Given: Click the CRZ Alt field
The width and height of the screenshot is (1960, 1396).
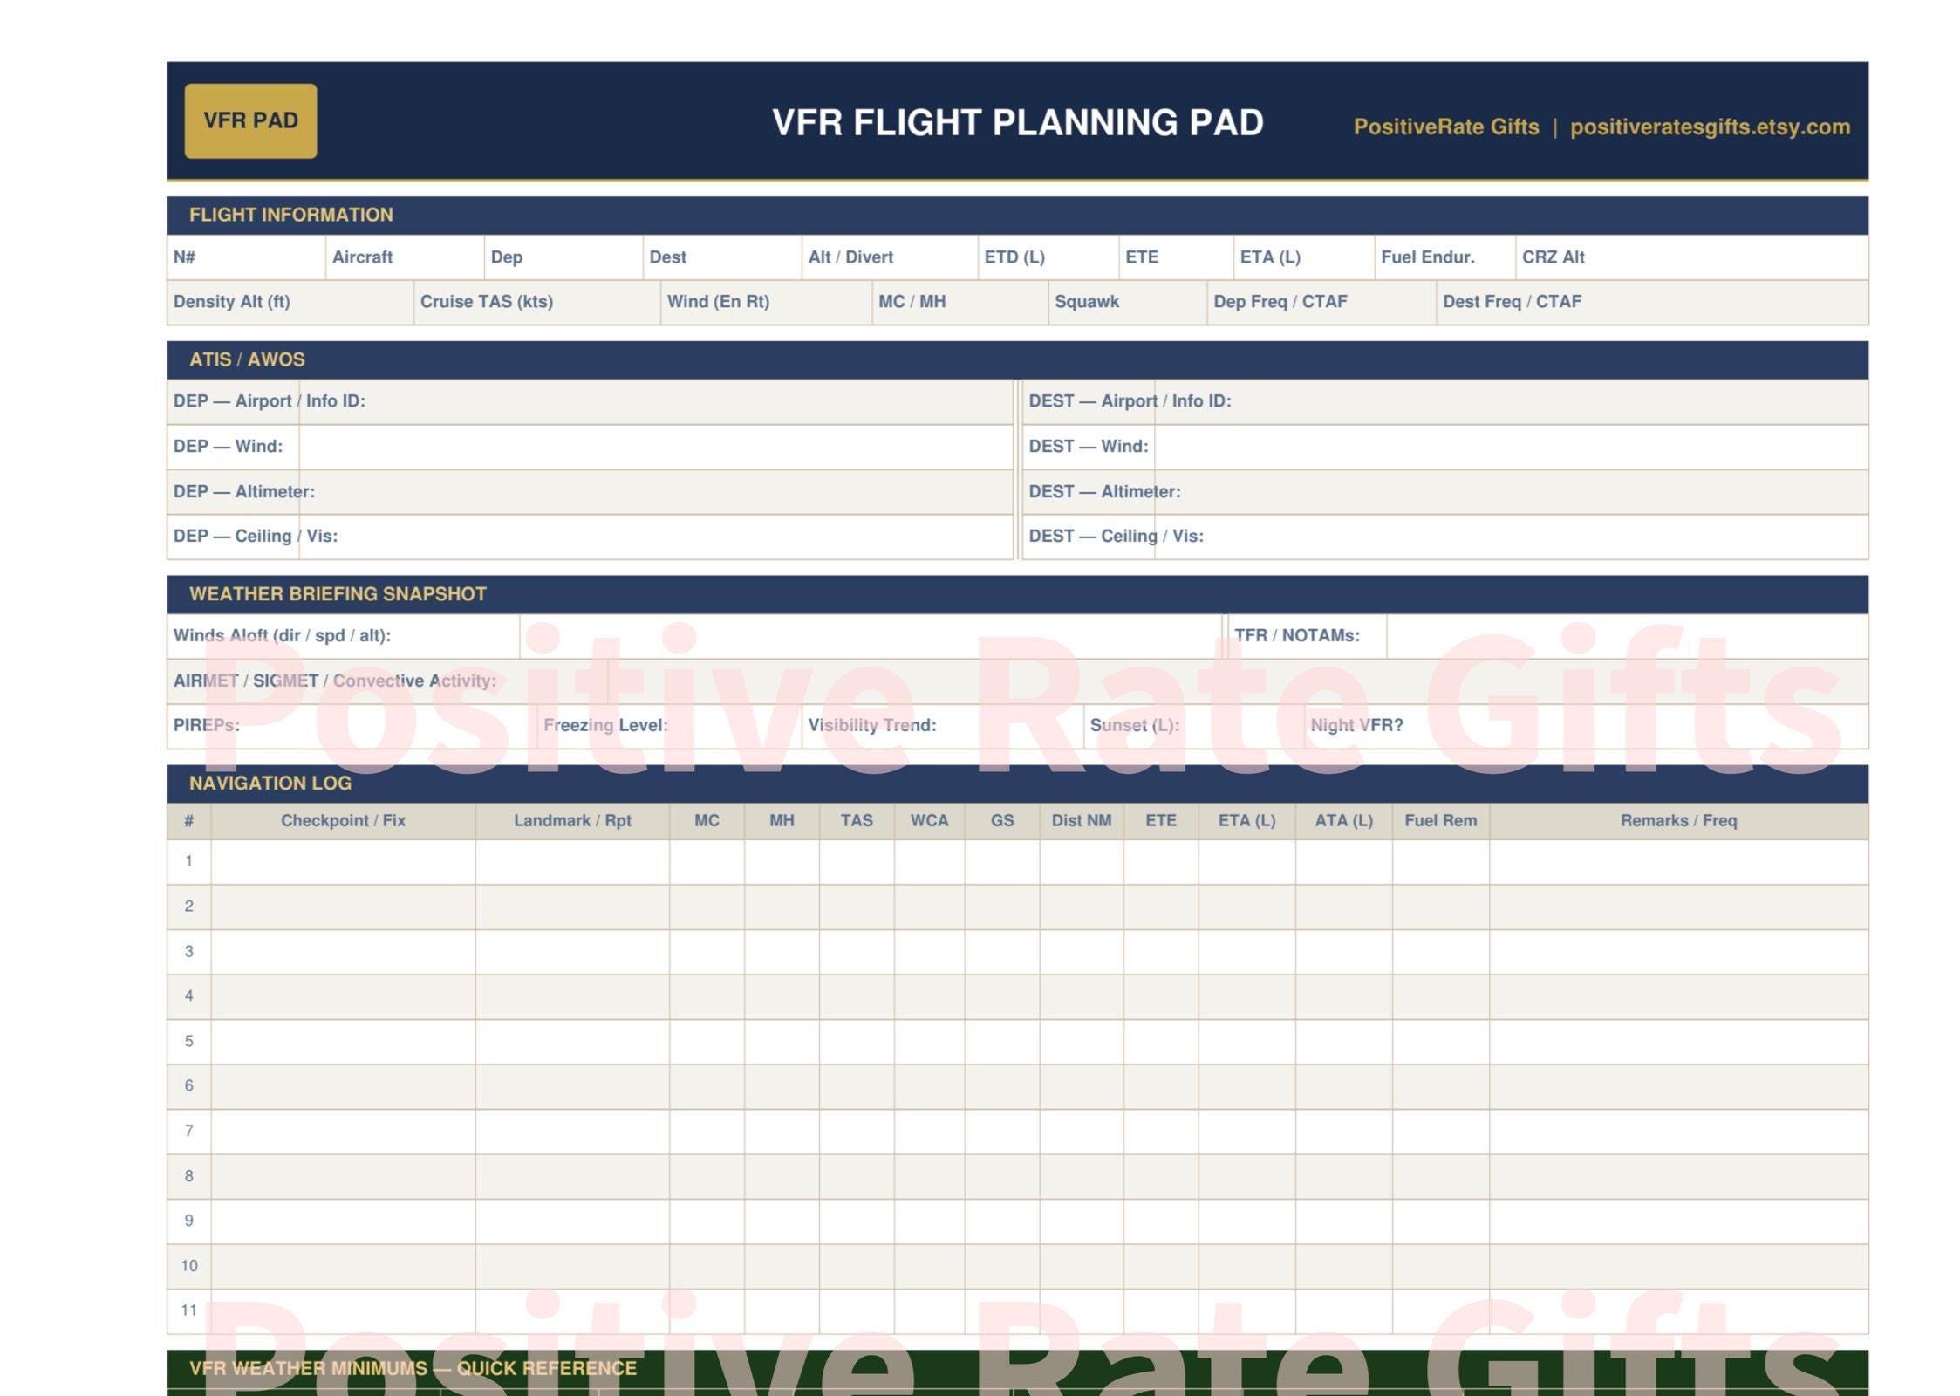Looking at the screenshot, I should coord(1692,257).
